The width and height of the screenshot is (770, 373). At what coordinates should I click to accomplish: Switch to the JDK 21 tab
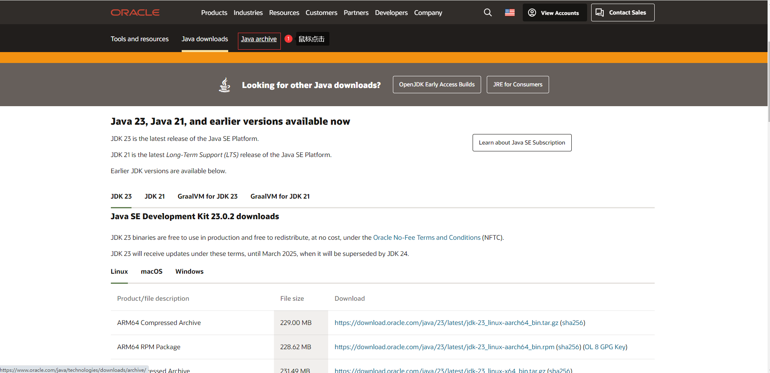pyautogui.click(x=155, y=196)
